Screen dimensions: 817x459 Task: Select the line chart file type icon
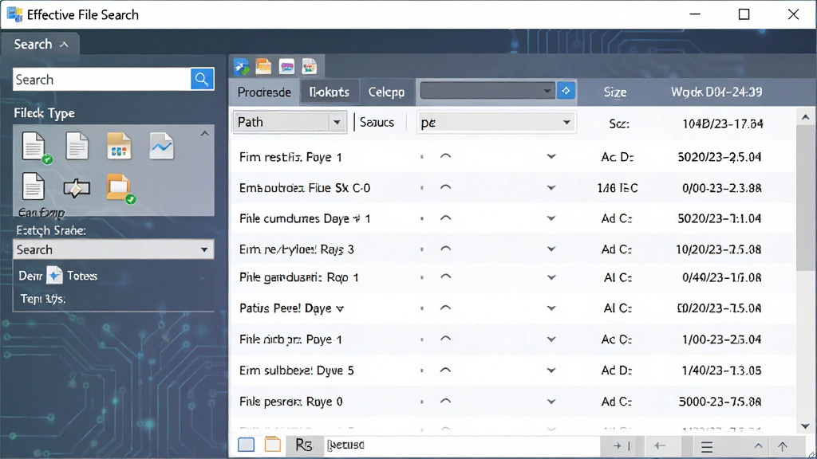click(x=161, y=146)
